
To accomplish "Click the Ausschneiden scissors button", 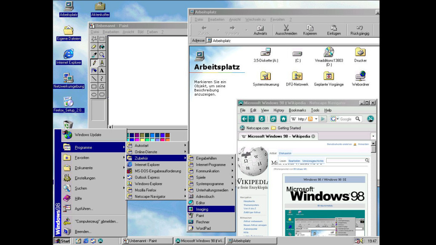I will click(286, 30).
